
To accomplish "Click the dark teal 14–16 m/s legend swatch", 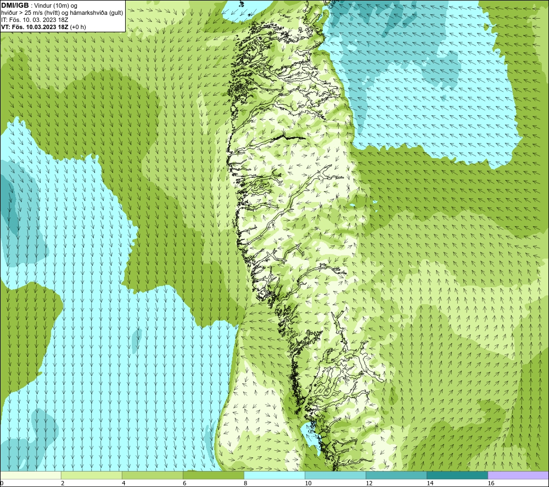I will click(457, 475).
